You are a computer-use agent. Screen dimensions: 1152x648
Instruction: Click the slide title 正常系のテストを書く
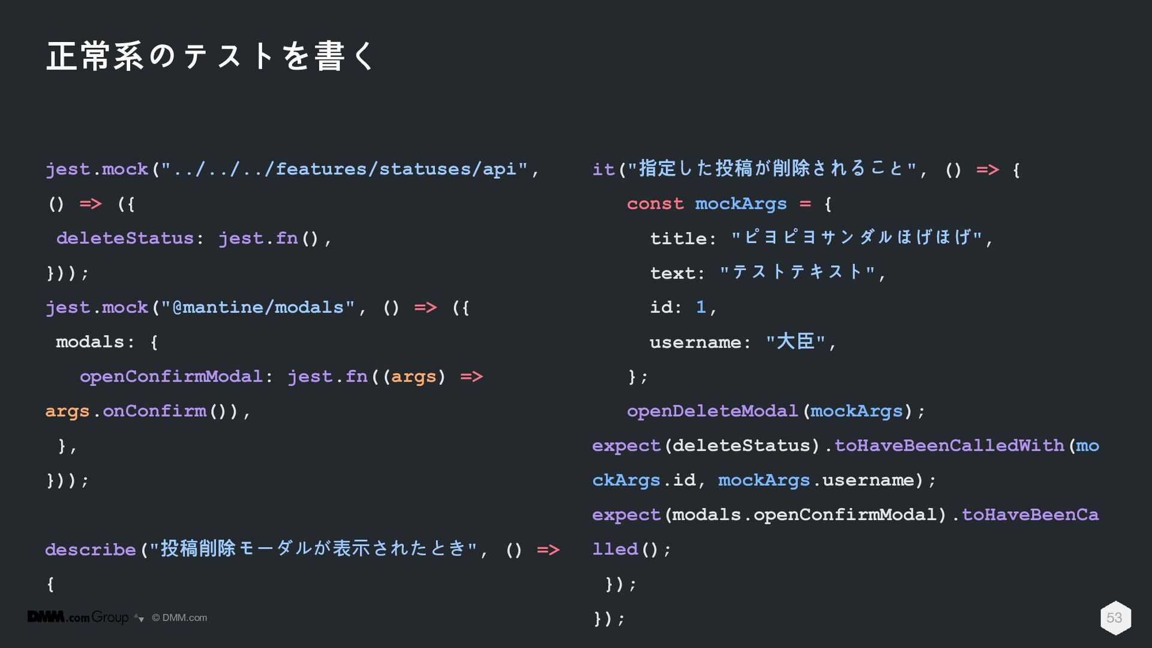(211, 56)
